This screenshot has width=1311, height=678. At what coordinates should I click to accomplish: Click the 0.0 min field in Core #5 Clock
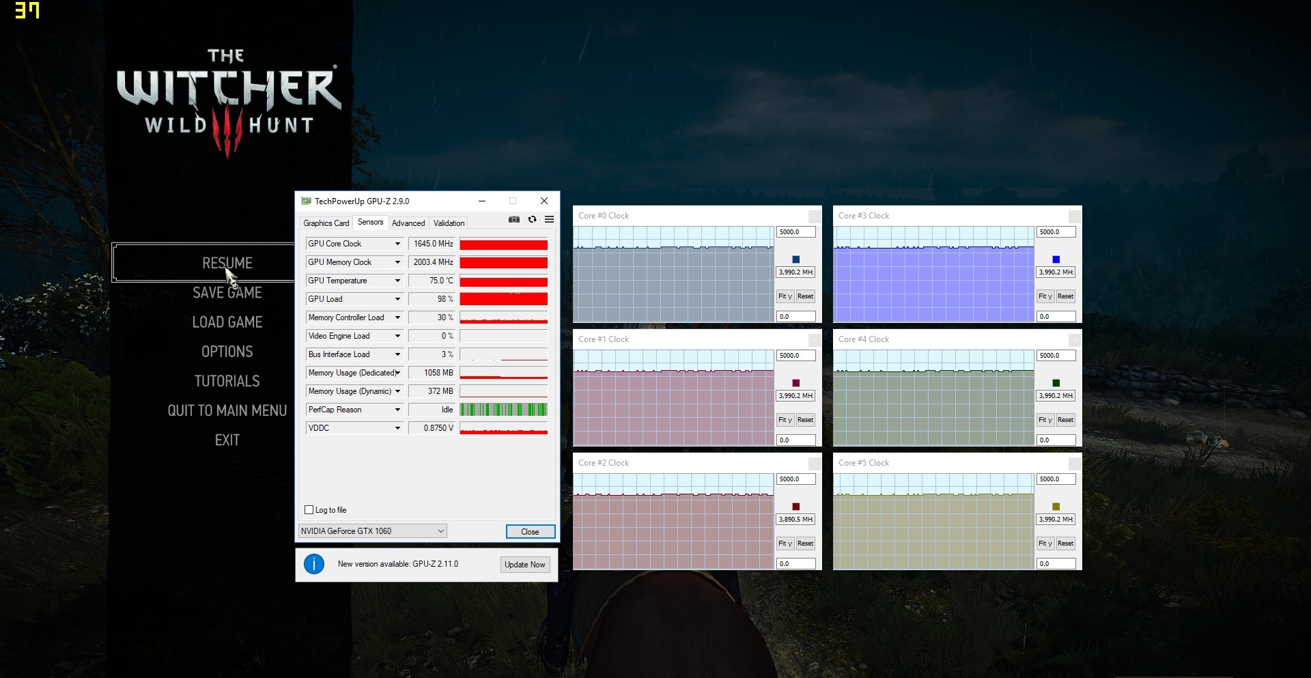coord(1056,564)
